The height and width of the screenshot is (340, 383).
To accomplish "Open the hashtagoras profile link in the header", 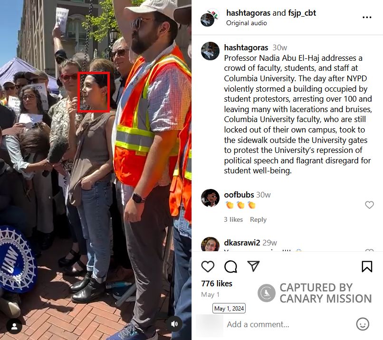I will [x=248, y=13].
